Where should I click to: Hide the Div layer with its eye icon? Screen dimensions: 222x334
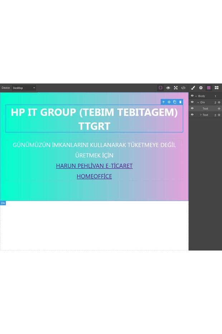pyautogui.click(x=192, y=102)
